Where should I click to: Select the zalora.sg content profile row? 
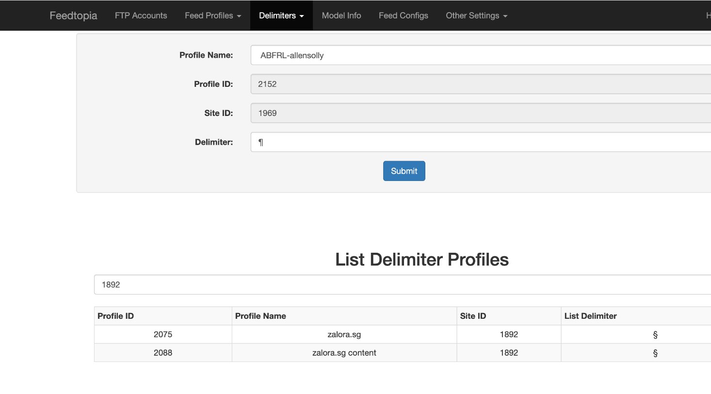(x=344, y=353)
